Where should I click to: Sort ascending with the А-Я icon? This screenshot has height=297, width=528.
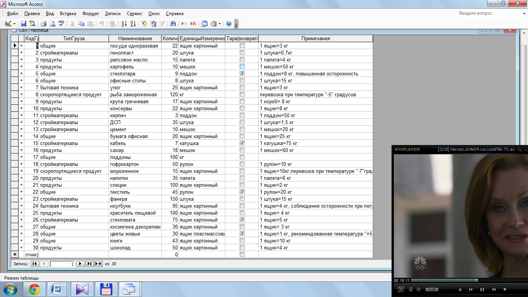(x=124, y=24)
